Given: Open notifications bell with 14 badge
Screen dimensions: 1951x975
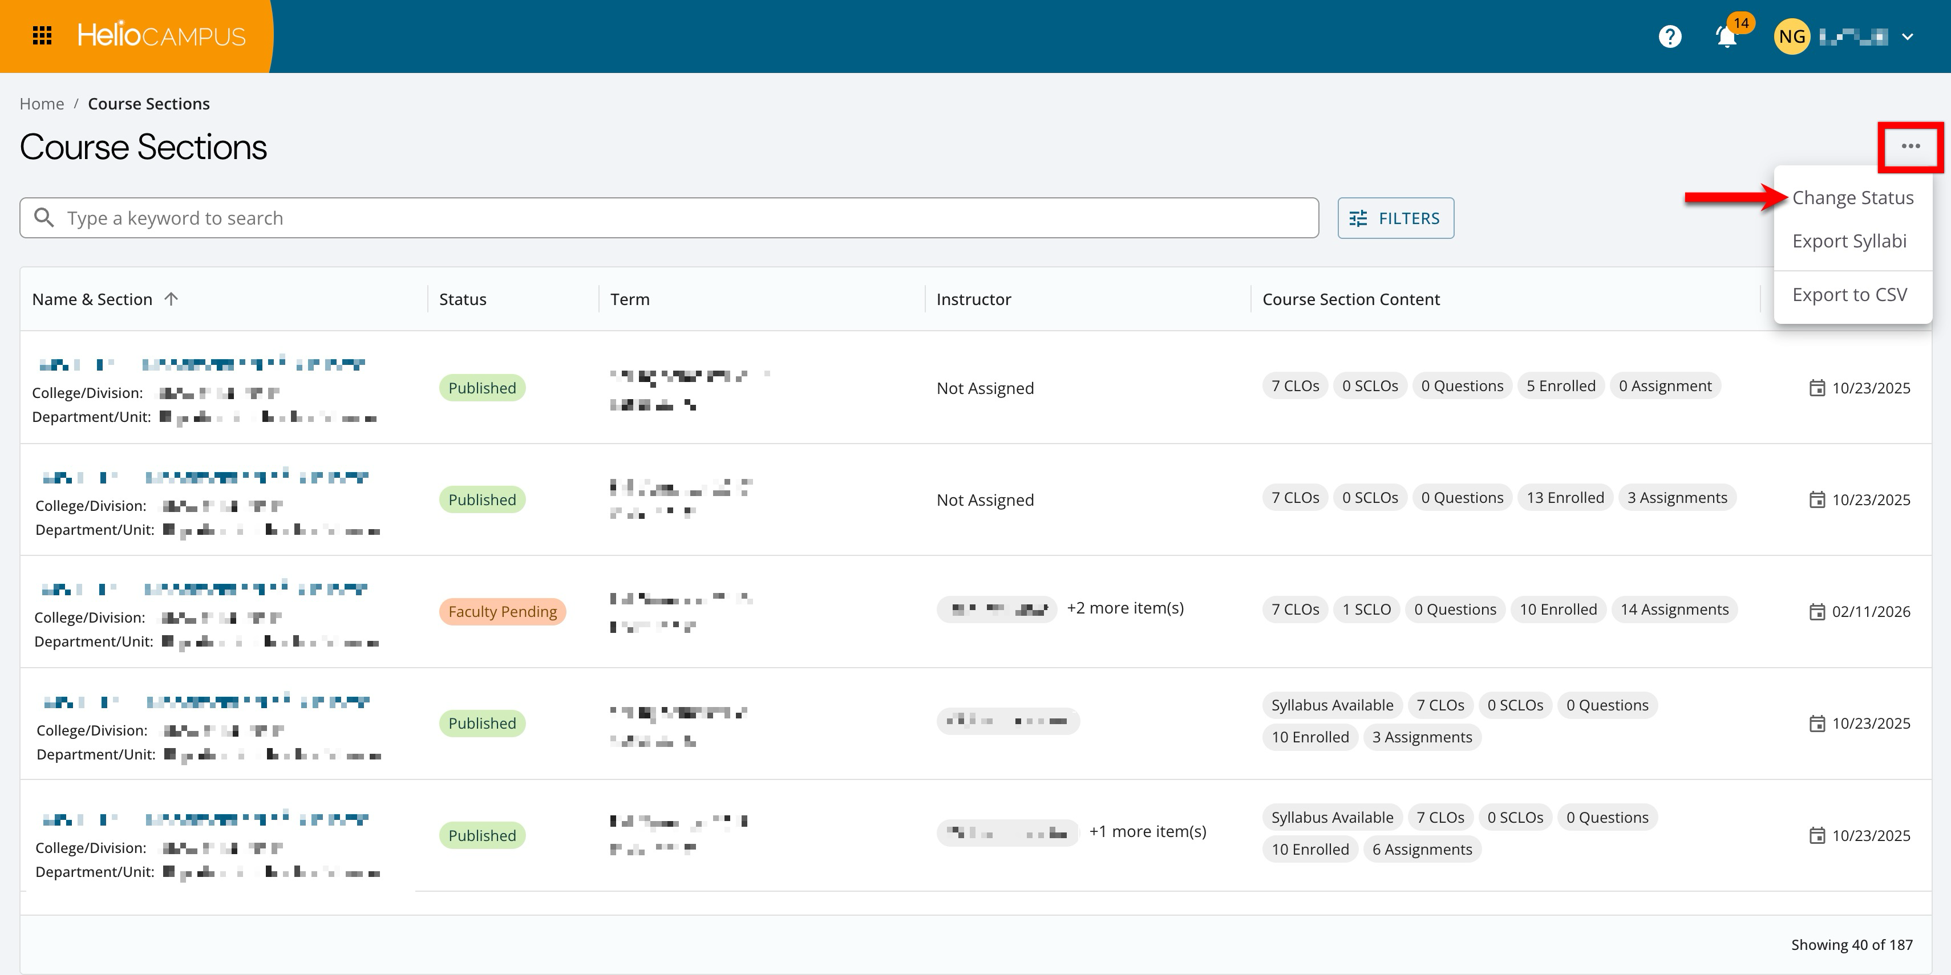Looking at the screenshot, I should [1726, 36].
